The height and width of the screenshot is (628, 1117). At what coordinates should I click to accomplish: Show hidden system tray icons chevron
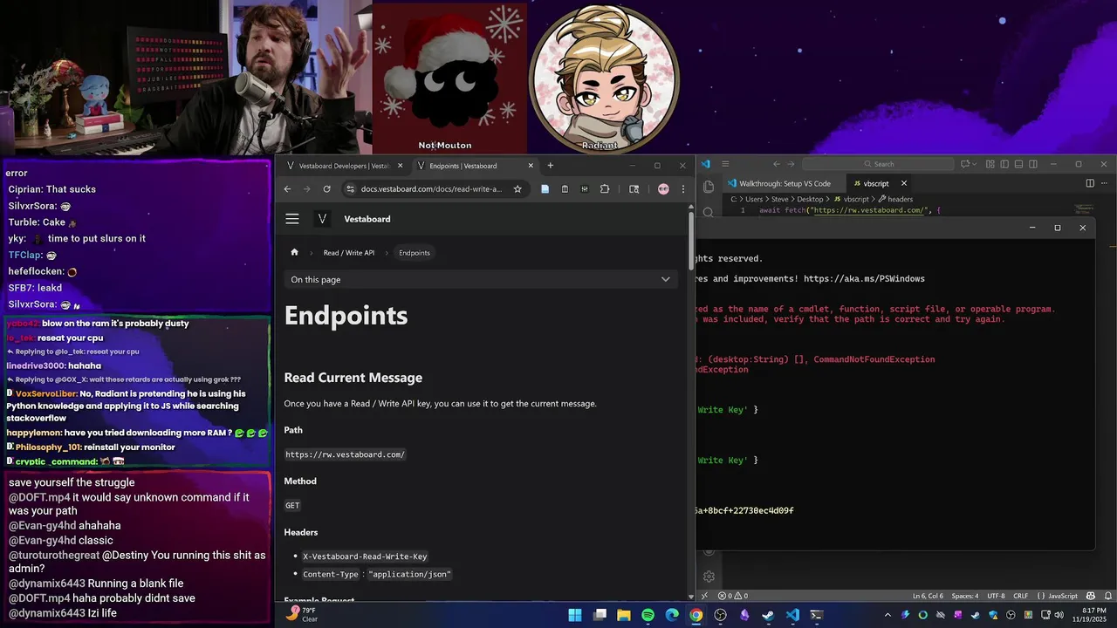tap(887, 615)
